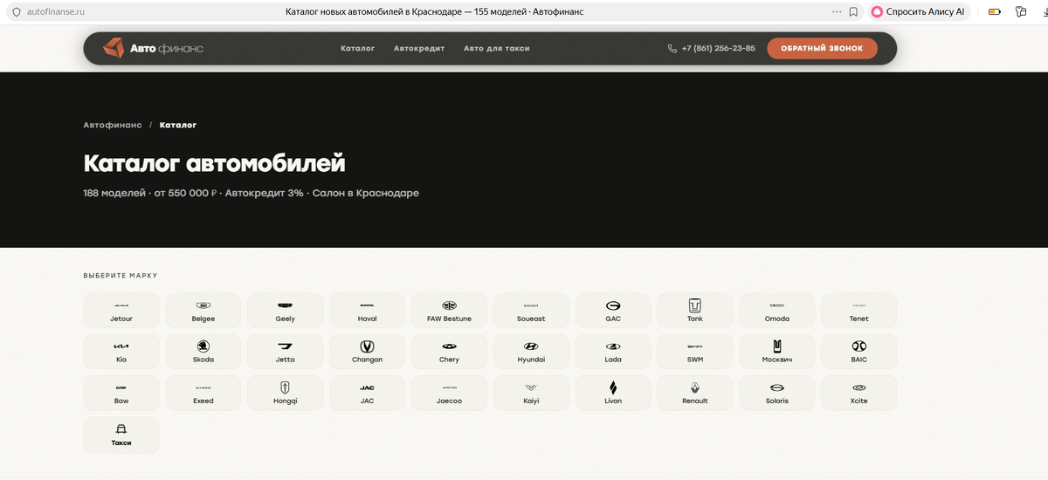The image size is (1048, 480).
Task: Open the Omoda brand tile
Action: (x=777, y=311)
